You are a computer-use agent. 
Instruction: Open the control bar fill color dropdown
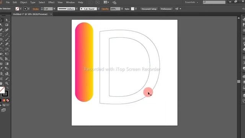[20, 9]
